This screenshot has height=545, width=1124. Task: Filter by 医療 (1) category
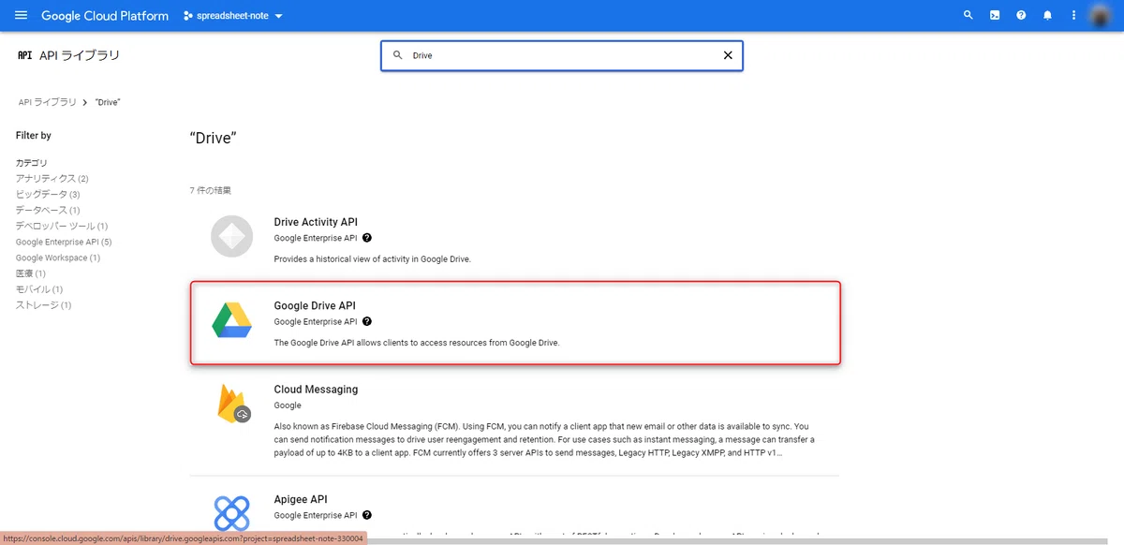point(31,273)
